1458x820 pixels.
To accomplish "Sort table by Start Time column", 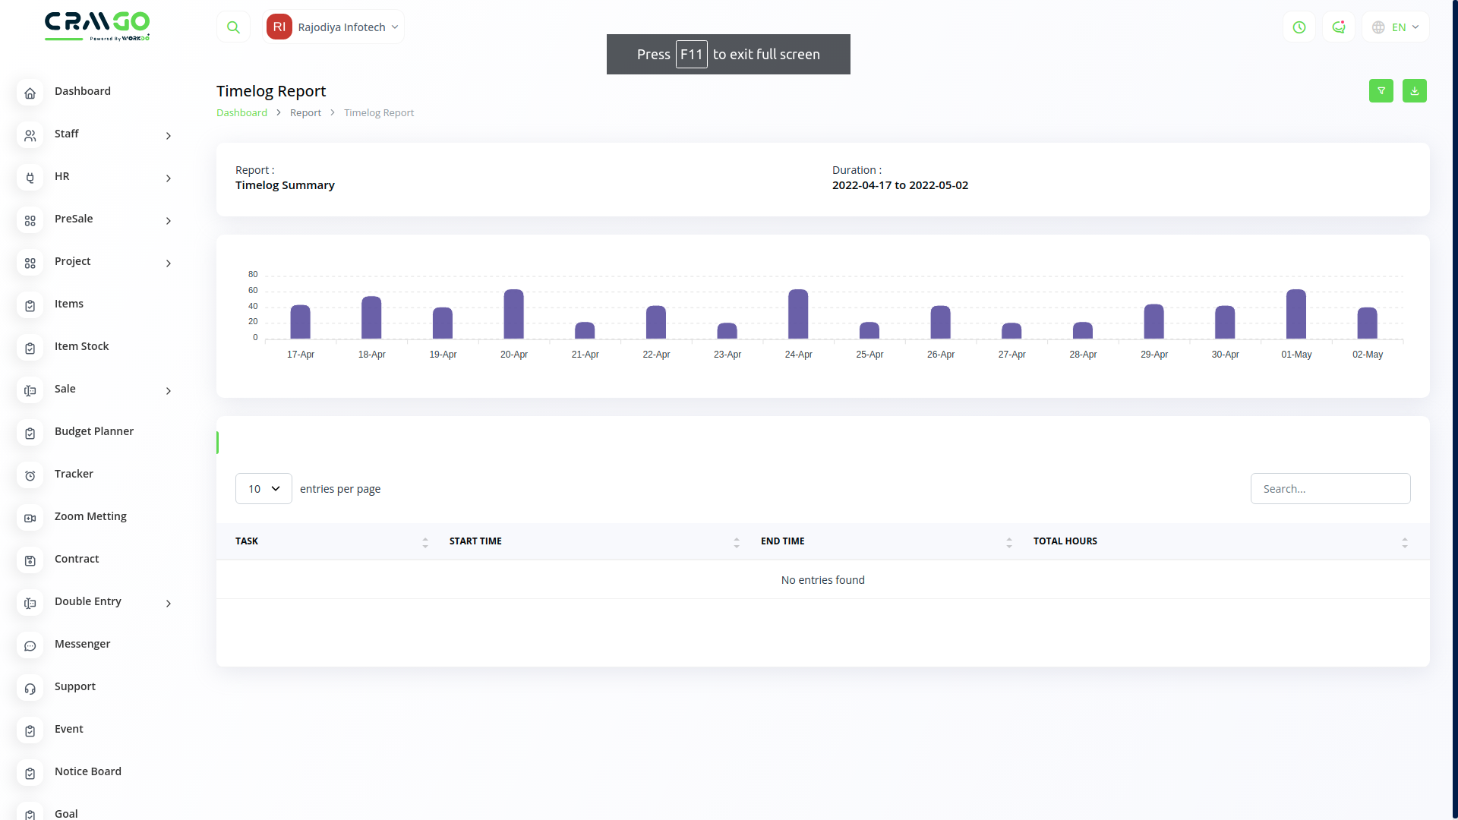I will tap(736, 542).
